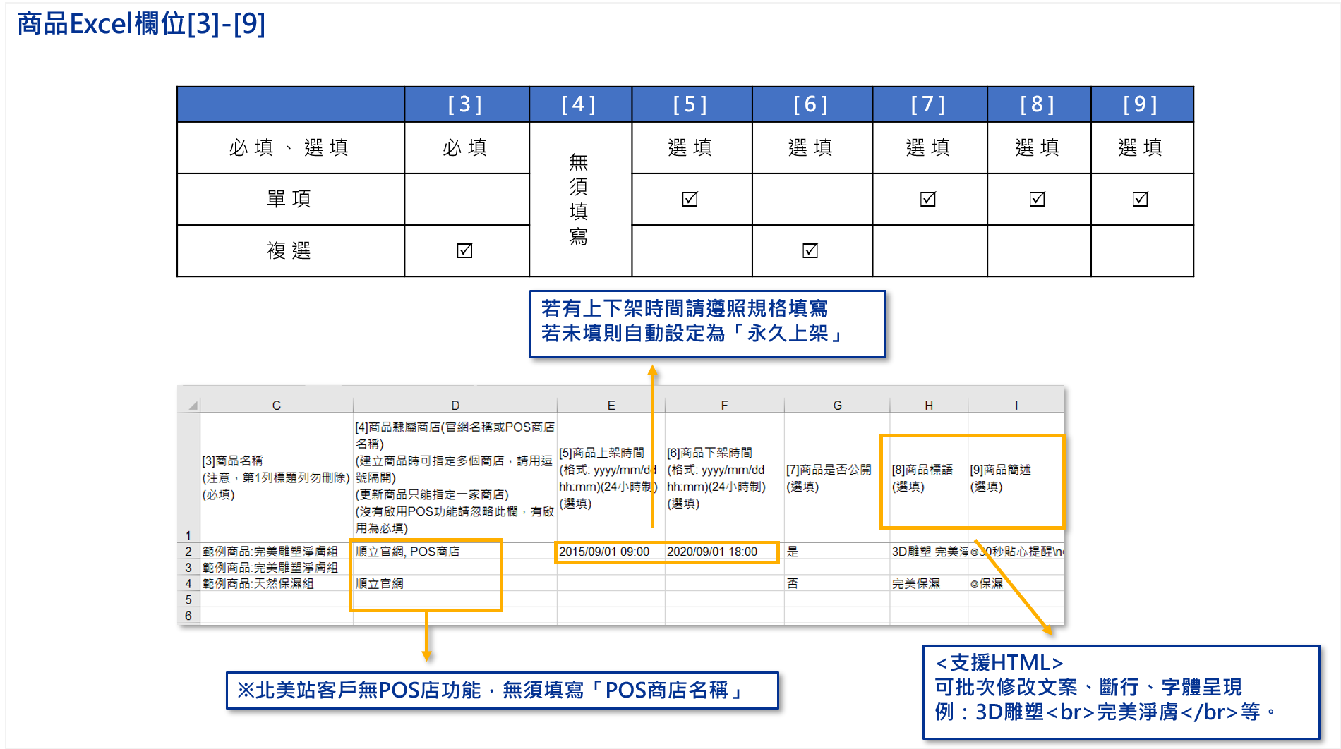Image resolution: width=1341 pixels, height=749 pixels.
Task: Click column G header
Action: (837, 406)
